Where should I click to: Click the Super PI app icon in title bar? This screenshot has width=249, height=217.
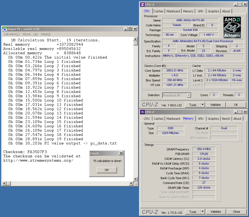click(x=5, y=29)
